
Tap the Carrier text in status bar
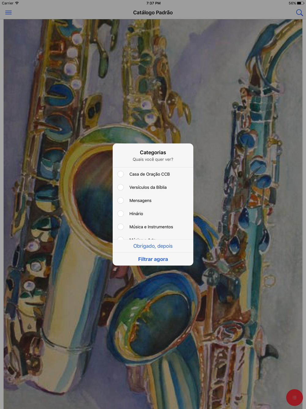pyautogui.click(x=8, y=3)
